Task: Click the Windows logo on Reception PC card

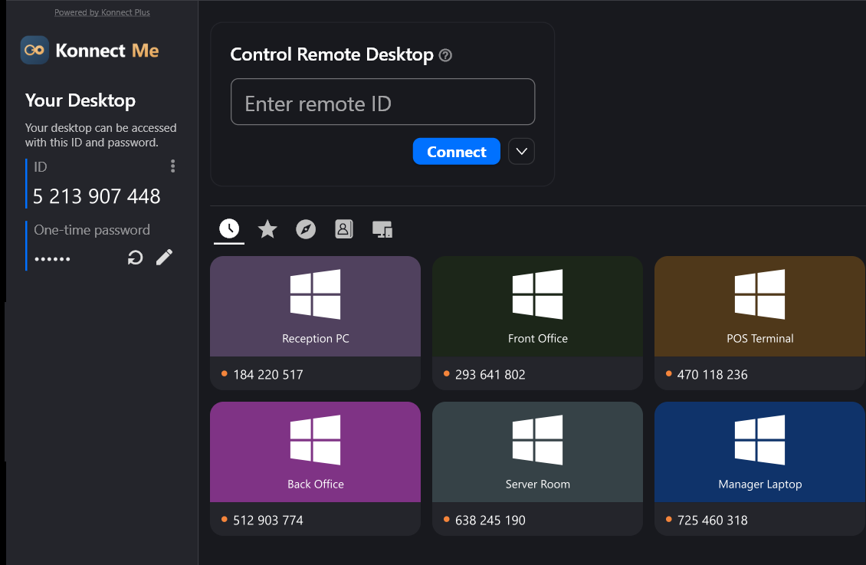Action: point(315,294)
